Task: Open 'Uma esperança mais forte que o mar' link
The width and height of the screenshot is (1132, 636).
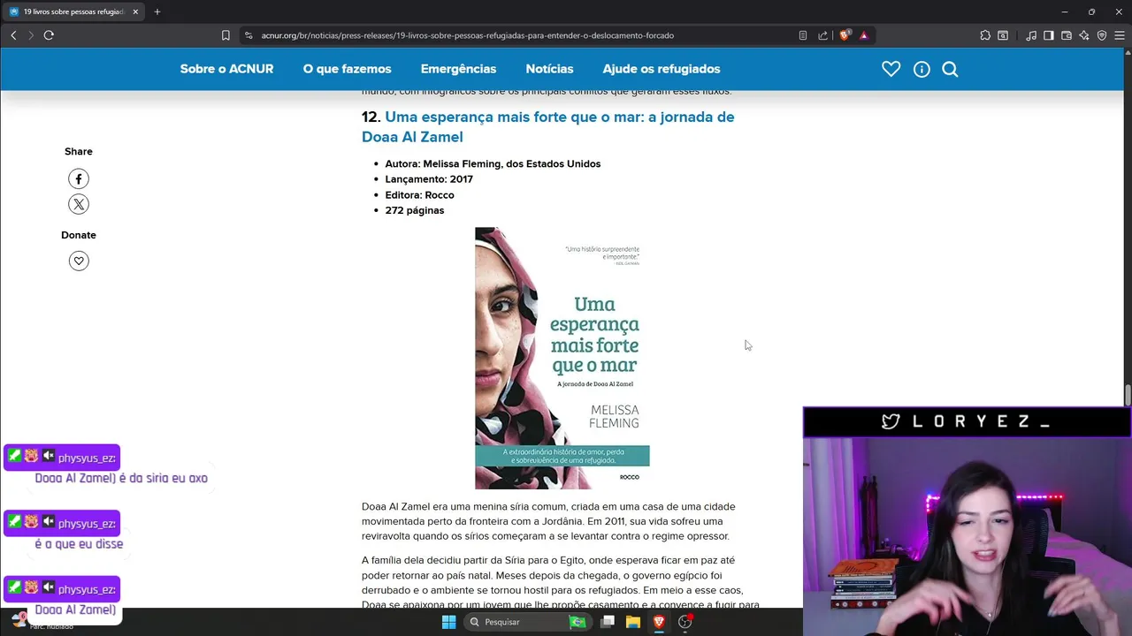Action: 548,126
